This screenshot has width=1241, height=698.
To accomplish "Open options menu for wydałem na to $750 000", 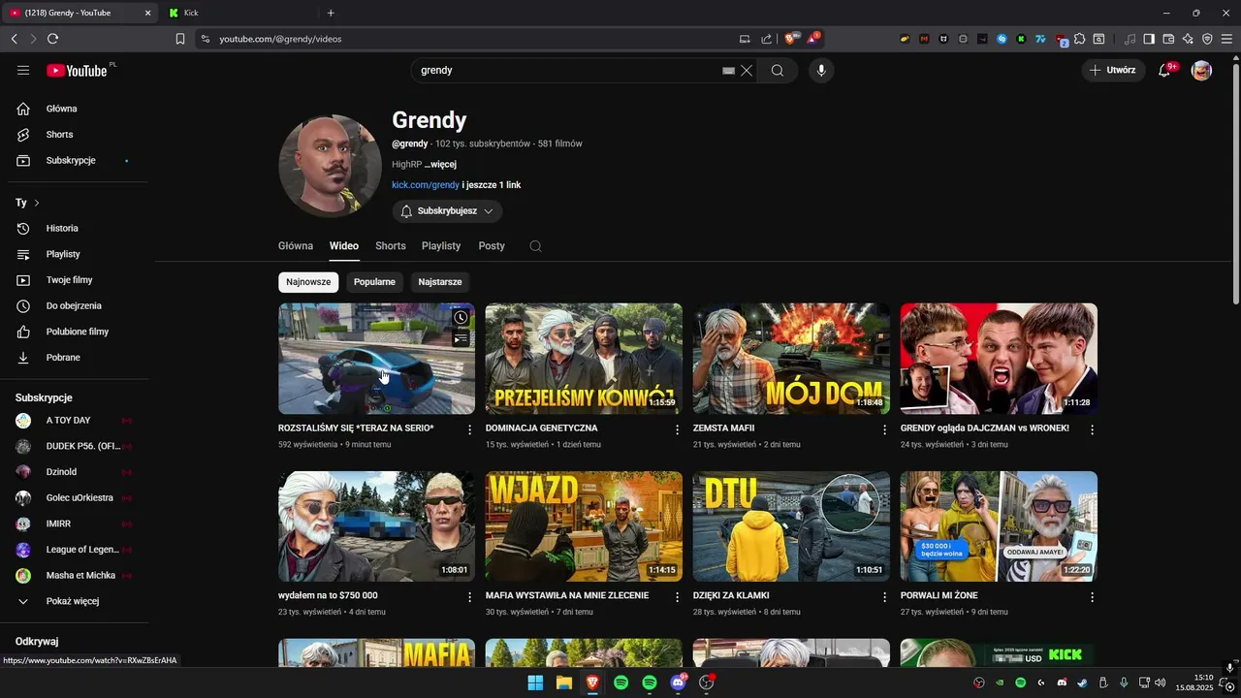I will click(x=470, y=597).
